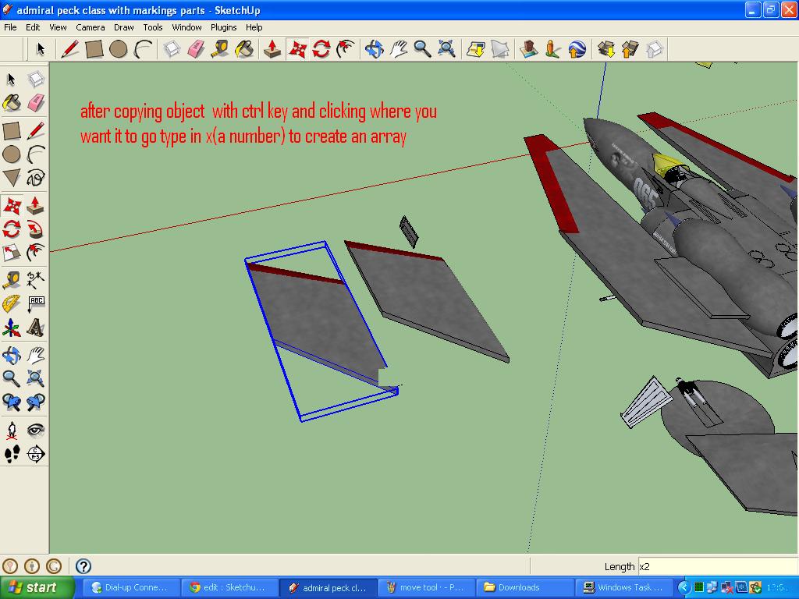Activate the Walk footprints tool
The image size is (799, 599).
point(11,454)
